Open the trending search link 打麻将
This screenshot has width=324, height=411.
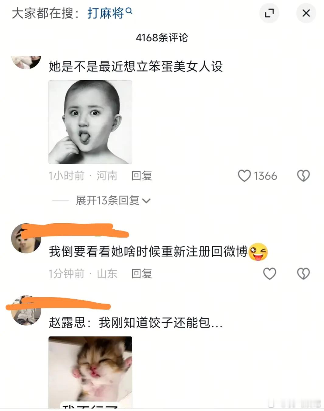tap(106, 13)
